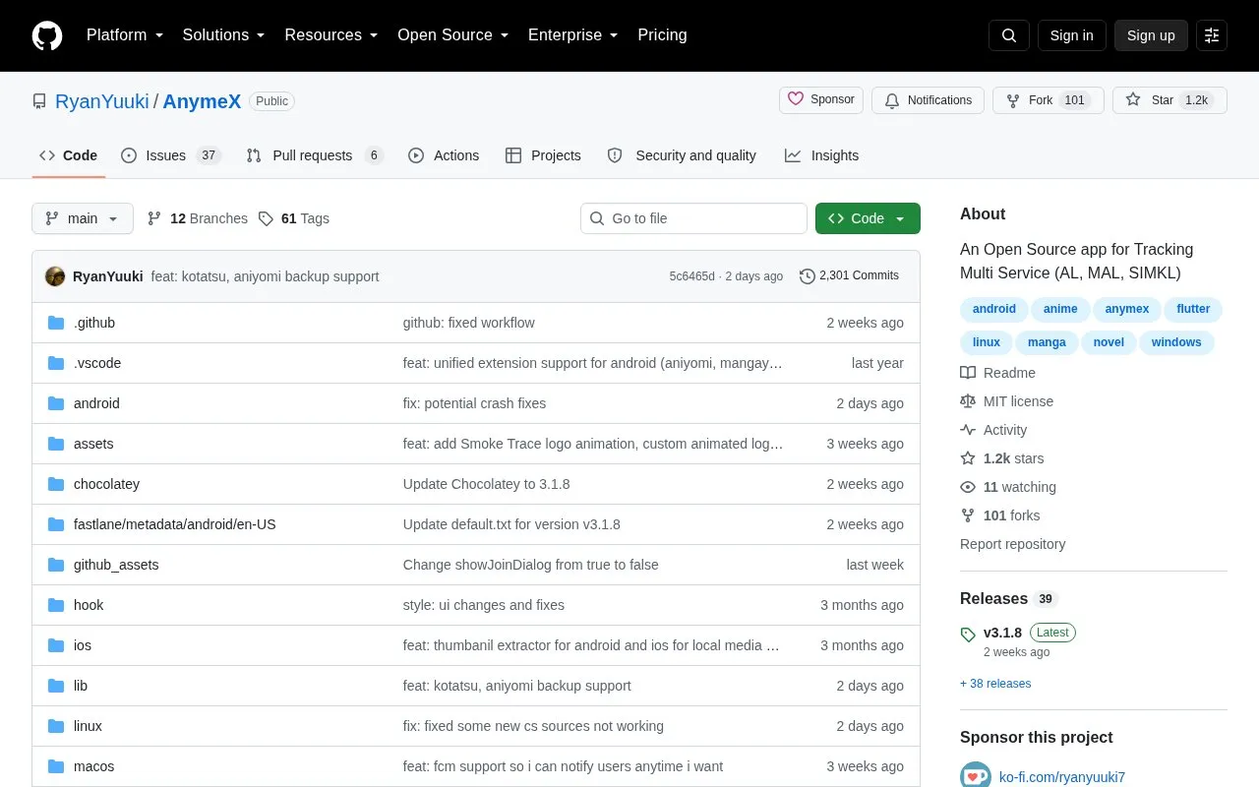Open the 12 Branches link
Screen dimensions: 1259x787
point(198,218)
